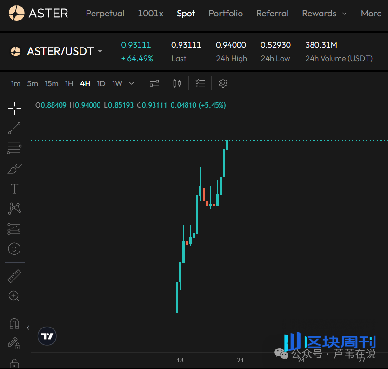This screenshot has height=369, width=388.
Task: Click the +64.49% price change
Action: 137,59
